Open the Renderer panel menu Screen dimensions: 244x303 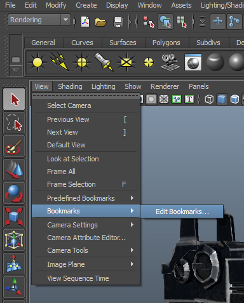click(165, 86)
